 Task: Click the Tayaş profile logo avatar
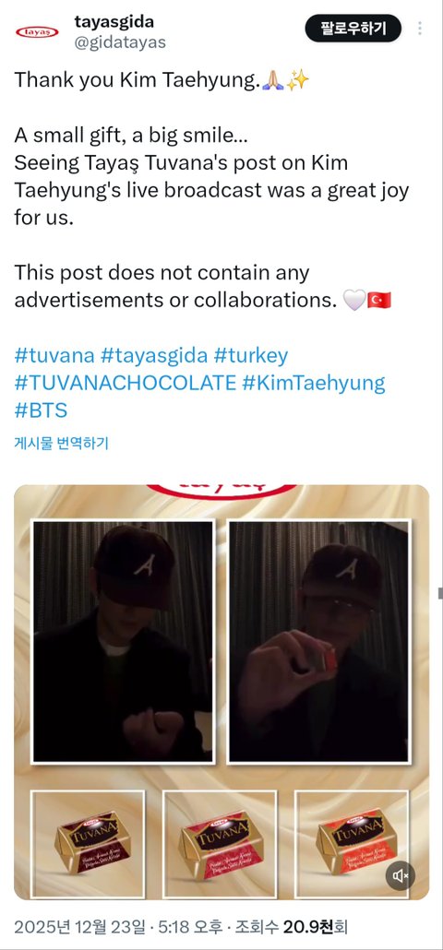[37, 32]
